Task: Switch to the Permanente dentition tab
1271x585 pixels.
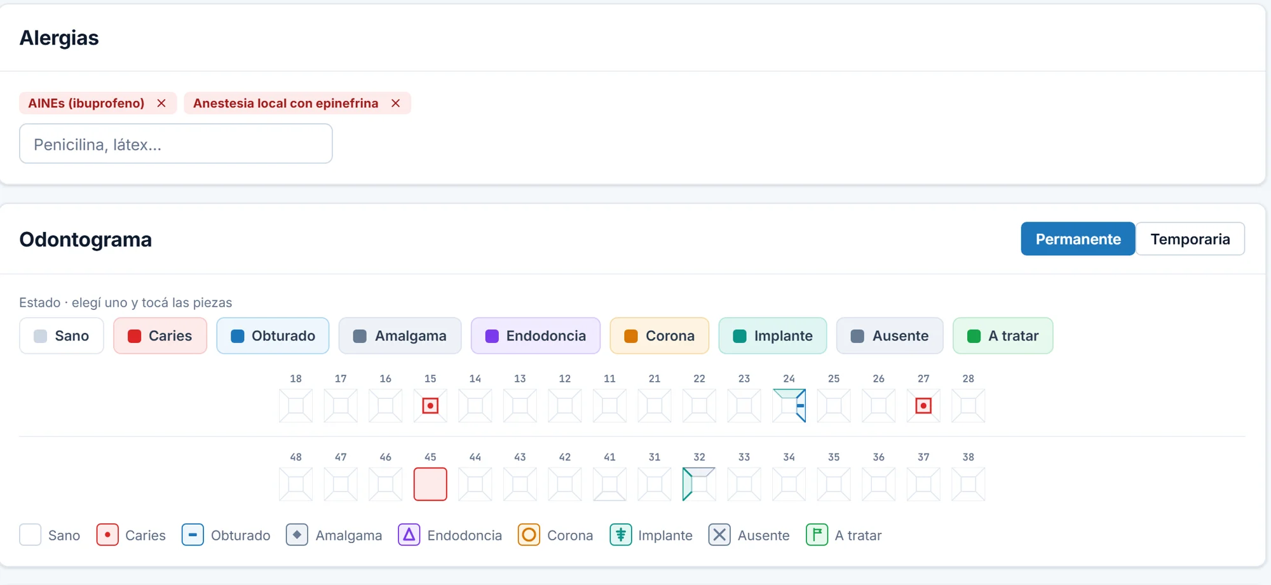Action: [1078, 239]
